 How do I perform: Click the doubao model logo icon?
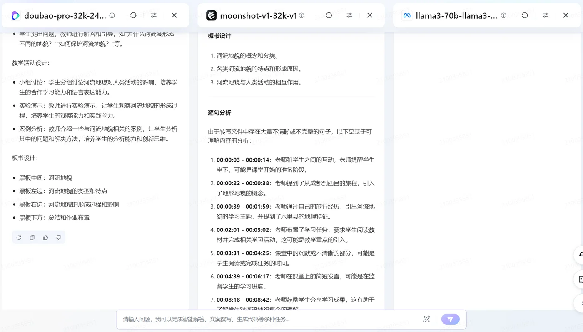coord(15,16)
